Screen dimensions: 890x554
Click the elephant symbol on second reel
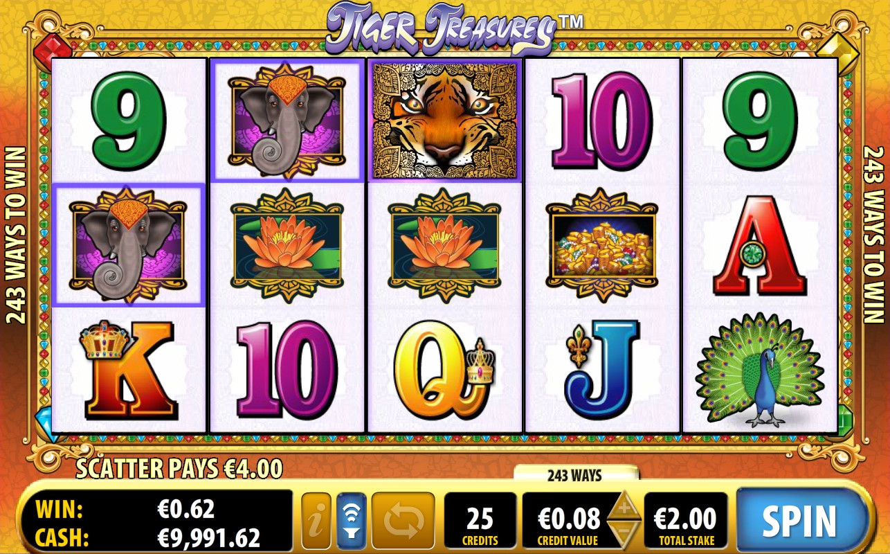click(287, 120)
